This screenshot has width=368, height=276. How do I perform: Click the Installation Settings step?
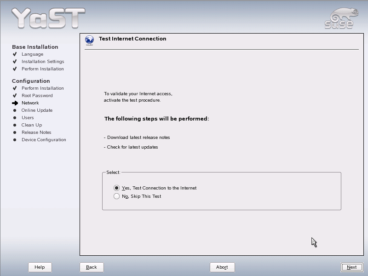[43, 62]
